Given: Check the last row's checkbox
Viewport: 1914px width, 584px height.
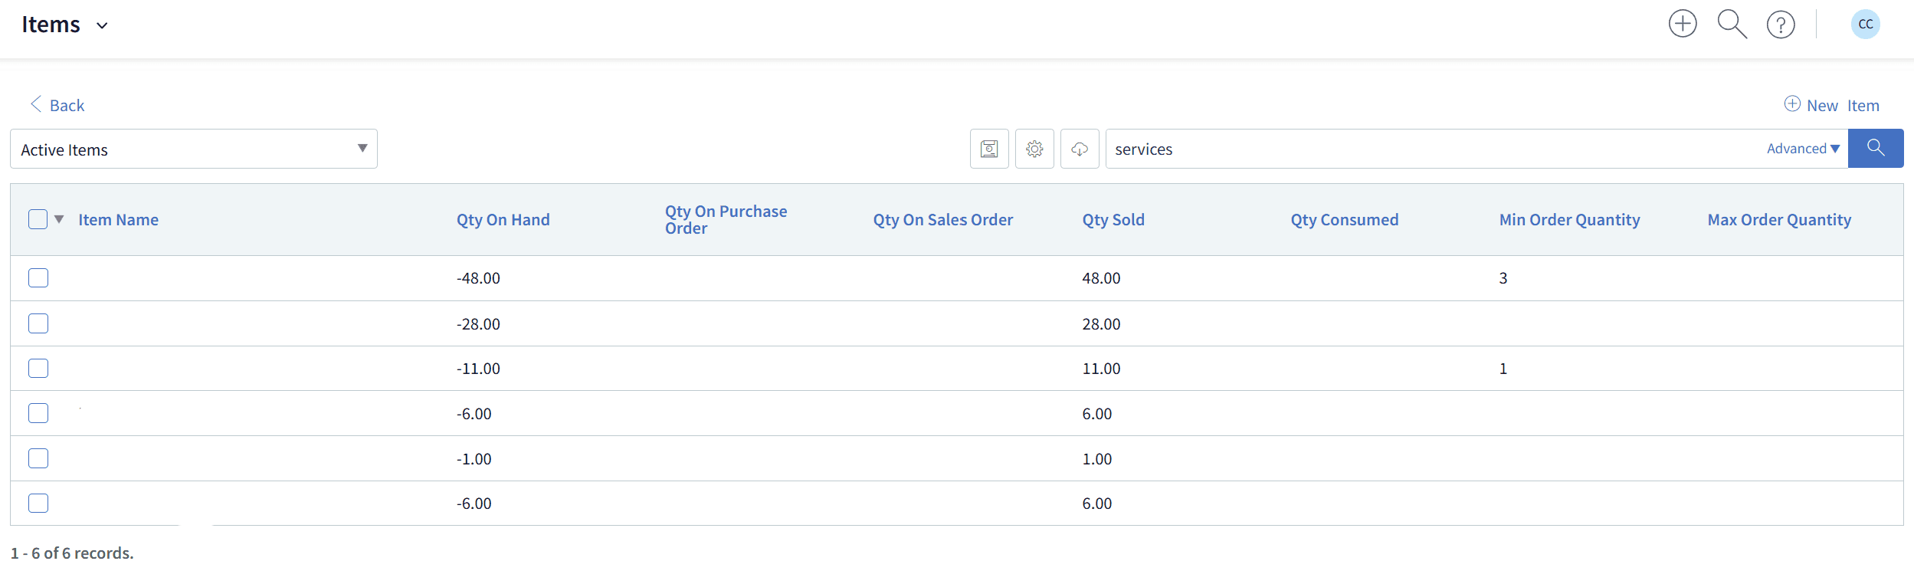Looking at the screenshot, I should [38, 503].
